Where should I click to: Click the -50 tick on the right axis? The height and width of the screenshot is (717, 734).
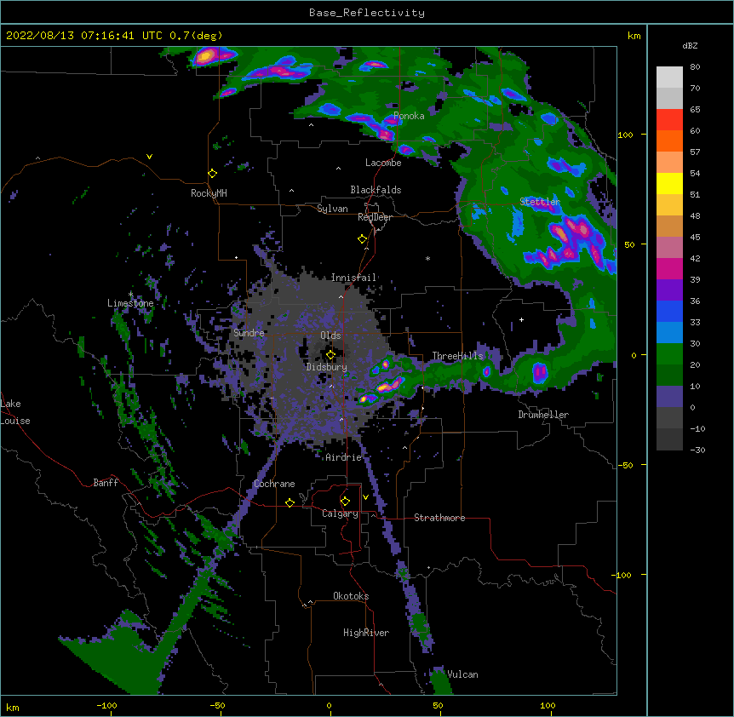point(625,465)
